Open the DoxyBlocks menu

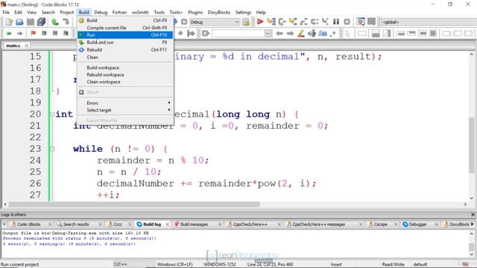point(218,12)
